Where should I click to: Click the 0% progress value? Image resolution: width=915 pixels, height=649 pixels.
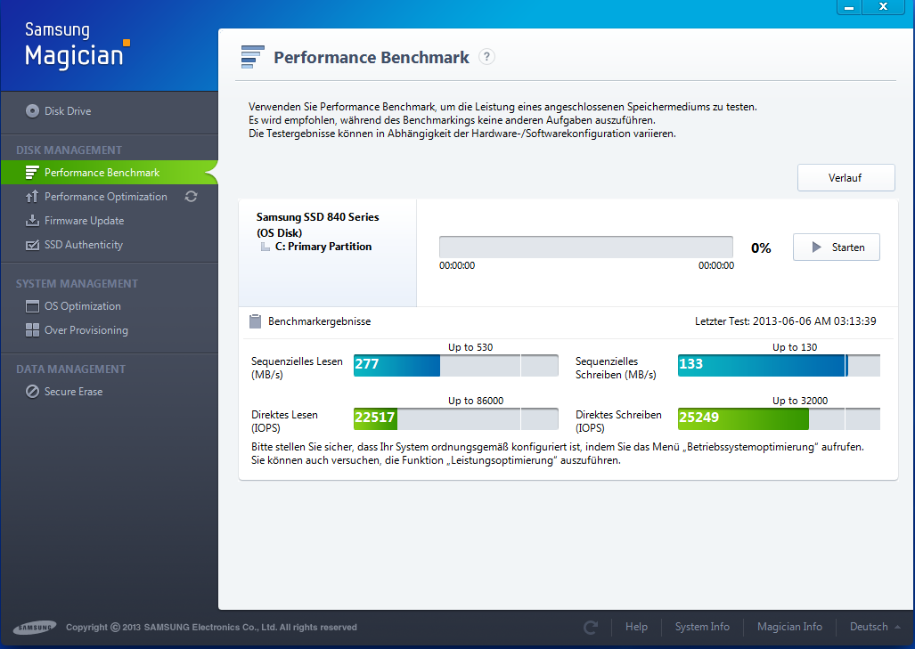pyautogui.click(x=761, y=248)
